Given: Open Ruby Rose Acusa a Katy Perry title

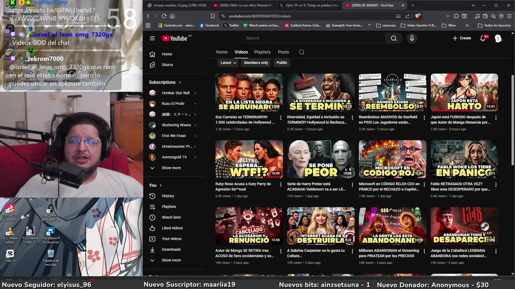Looking at the screenshot, I should click(243, 187).
